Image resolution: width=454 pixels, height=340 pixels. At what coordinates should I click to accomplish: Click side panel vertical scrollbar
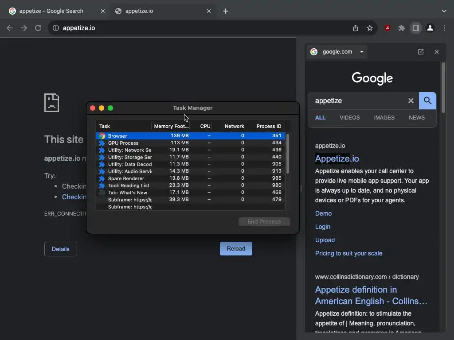click(x=443, y=88)
